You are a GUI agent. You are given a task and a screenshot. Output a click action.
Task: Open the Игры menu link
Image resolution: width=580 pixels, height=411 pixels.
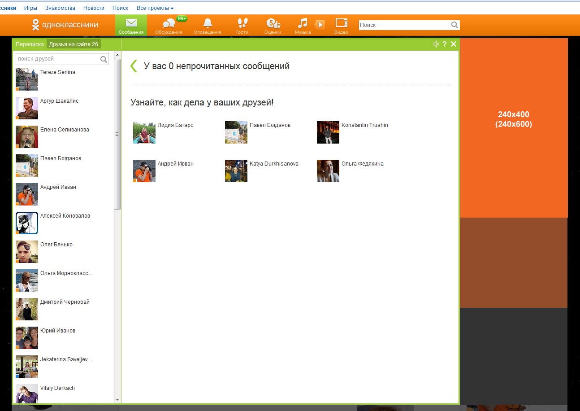pos(30,8)
